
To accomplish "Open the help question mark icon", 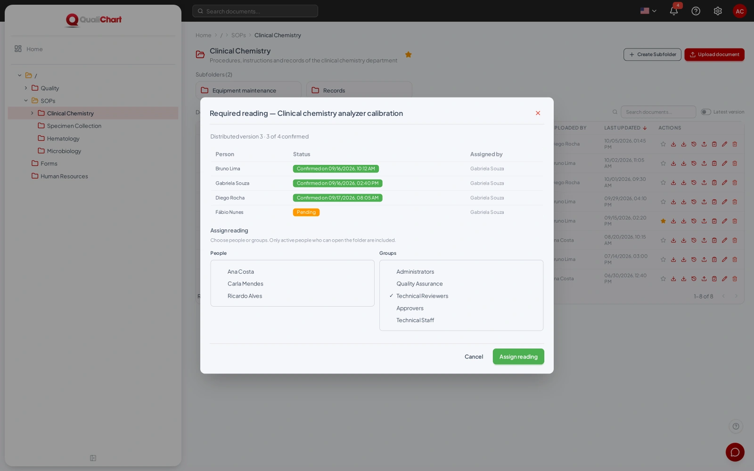I will pyautogui.click(x=696, y=11).
